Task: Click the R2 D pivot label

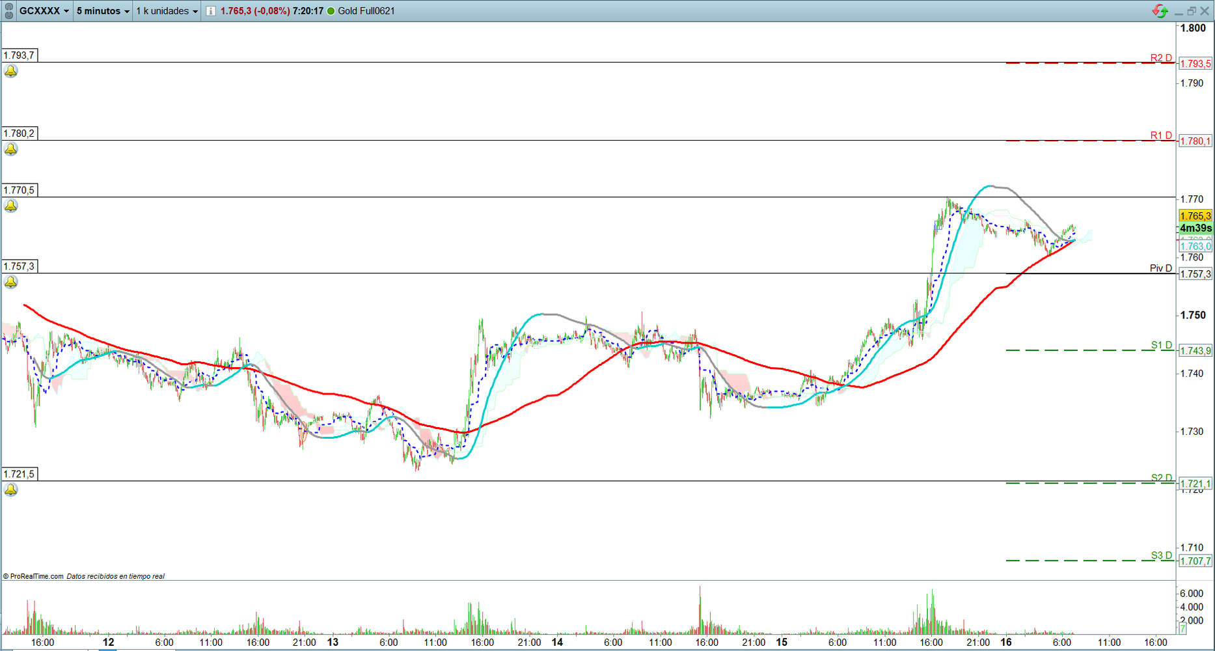Action: point(1161,58)
